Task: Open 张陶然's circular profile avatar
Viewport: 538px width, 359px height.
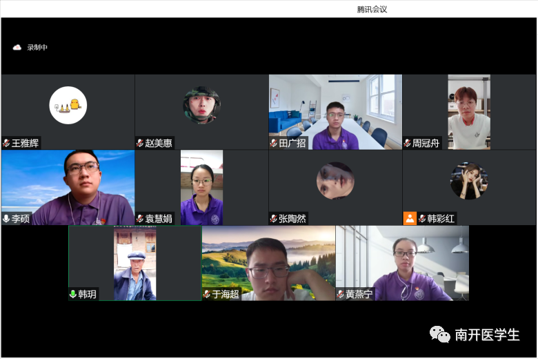Action: (x=335, y=181)
